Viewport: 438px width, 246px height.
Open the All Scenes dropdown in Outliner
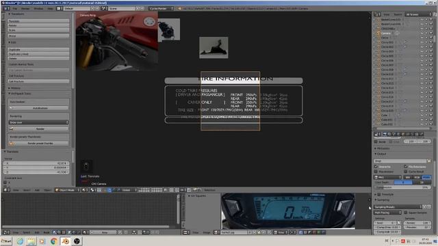[x=418, y=14]
